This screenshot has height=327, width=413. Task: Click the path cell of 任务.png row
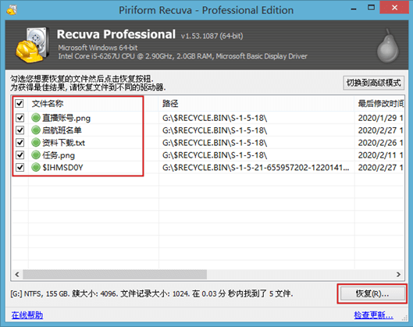click(215, 155)
